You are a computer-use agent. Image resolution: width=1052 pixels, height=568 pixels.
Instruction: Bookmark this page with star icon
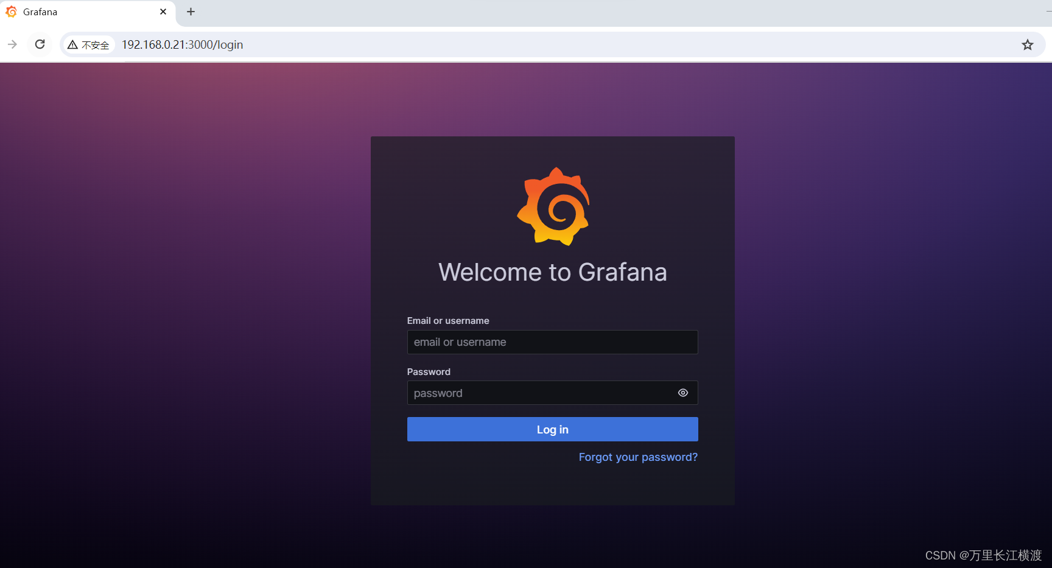coord(1028,44)
